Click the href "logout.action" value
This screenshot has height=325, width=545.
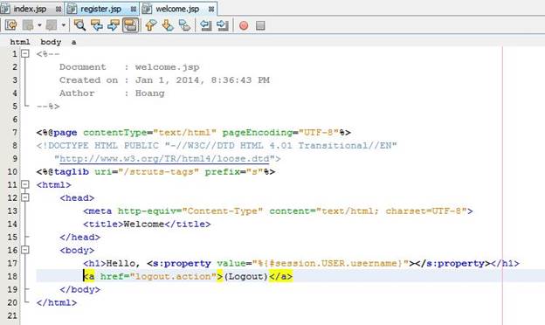173,276
